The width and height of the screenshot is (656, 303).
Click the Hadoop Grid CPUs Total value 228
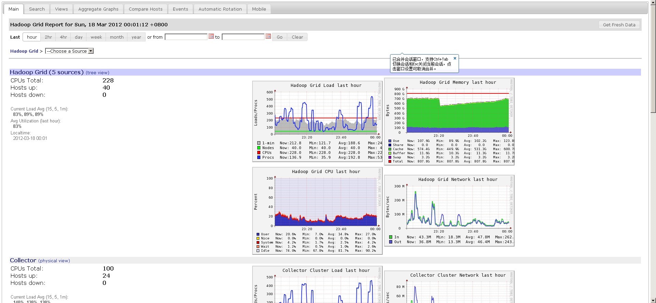coord(108,80)
